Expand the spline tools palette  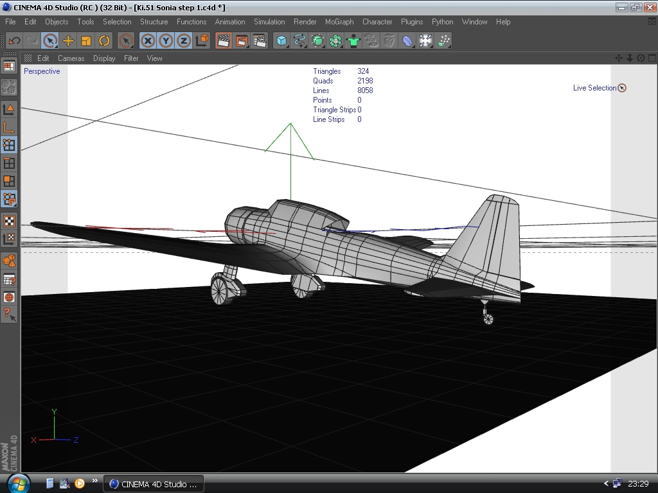(x=299, y=40)
